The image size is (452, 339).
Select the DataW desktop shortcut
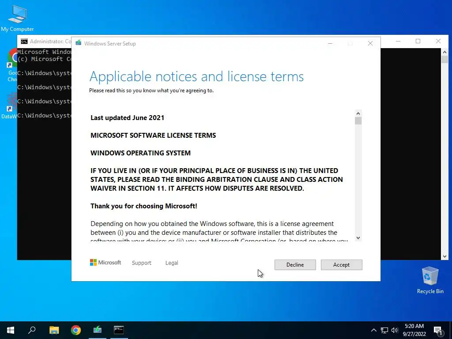pos(9,106)
